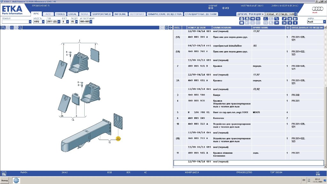Click the highlighted callout 11 in diagram
The width and height of the screenshot is (327, 184).
point(118,139)
